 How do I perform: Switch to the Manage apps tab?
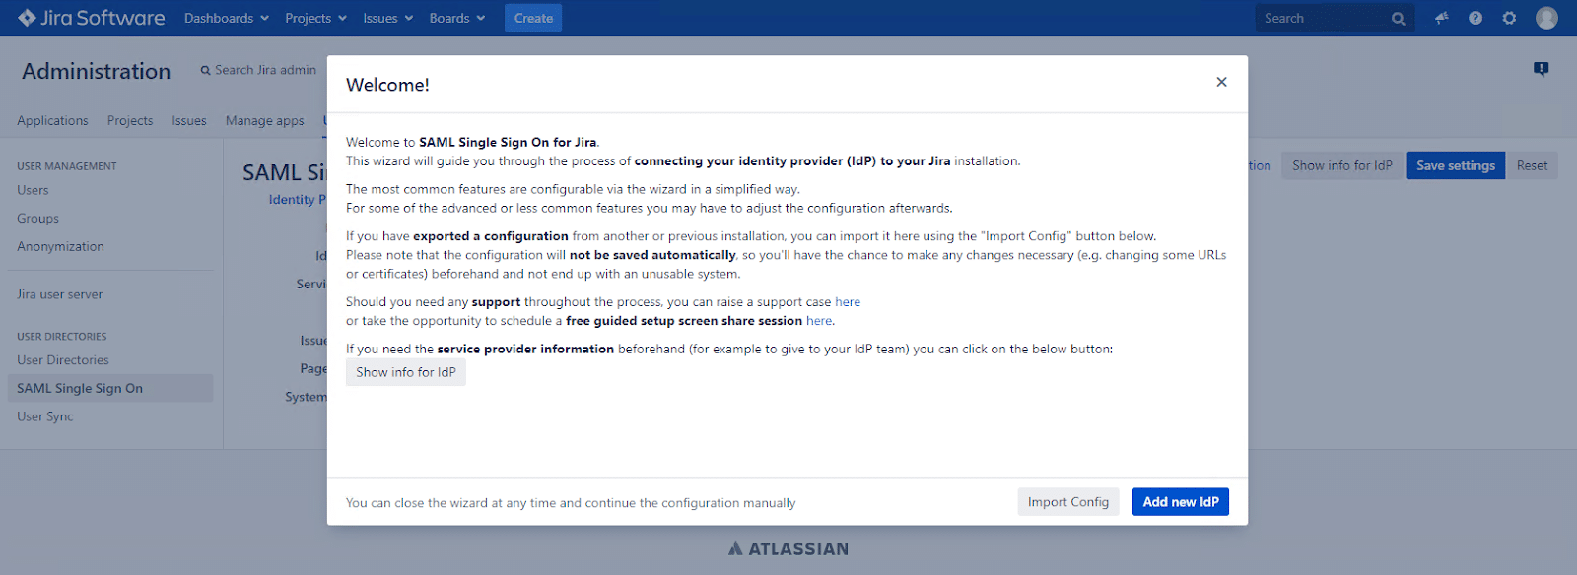tap(264, 120)
